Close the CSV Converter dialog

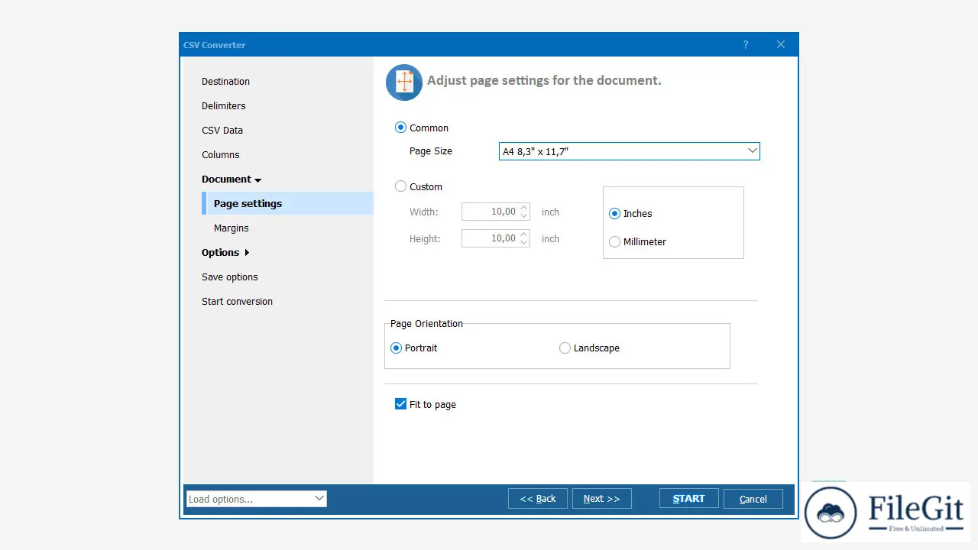coord(781,45)
